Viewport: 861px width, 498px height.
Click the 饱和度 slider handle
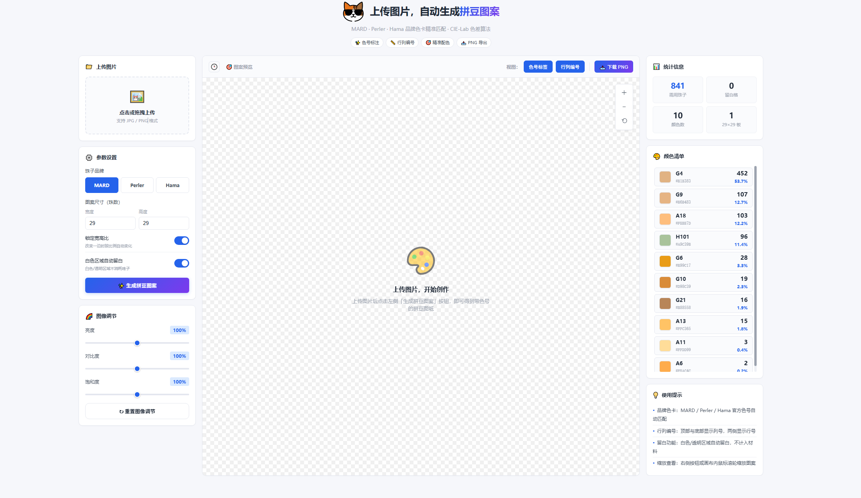tap(137, 394)
